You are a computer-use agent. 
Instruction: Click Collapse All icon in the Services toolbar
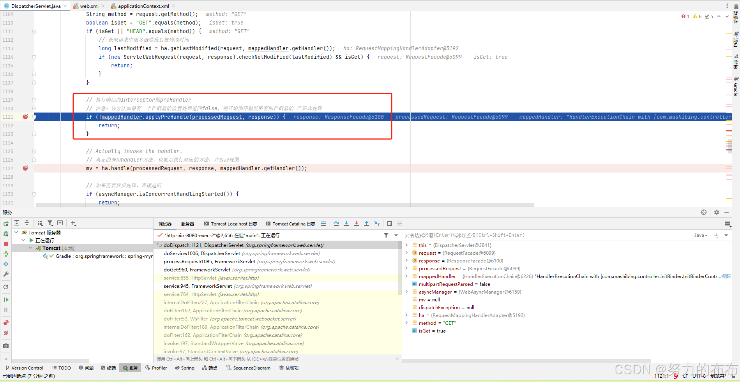[27, 223]
